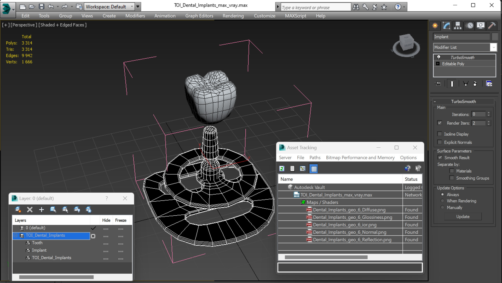Image resolution: width=502 pixels, height=283 pixels.
Task: Click Paths menu in Asset Tracking dialog
Action: (314, 158)
